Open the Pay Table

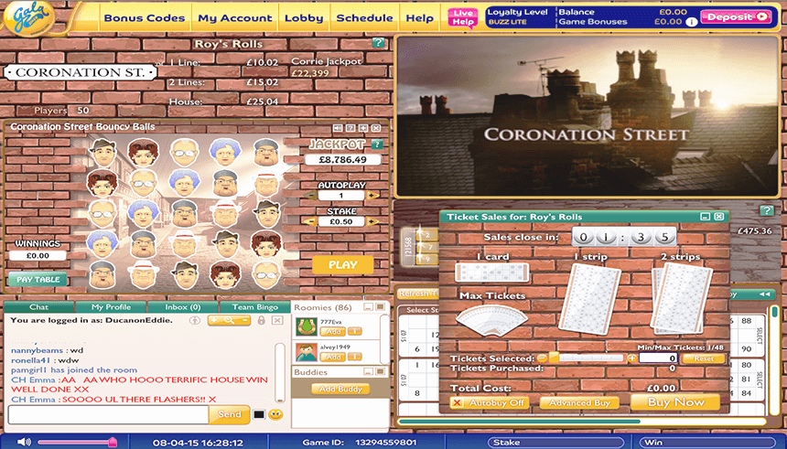pyautogui.click(x=38, y=280)
